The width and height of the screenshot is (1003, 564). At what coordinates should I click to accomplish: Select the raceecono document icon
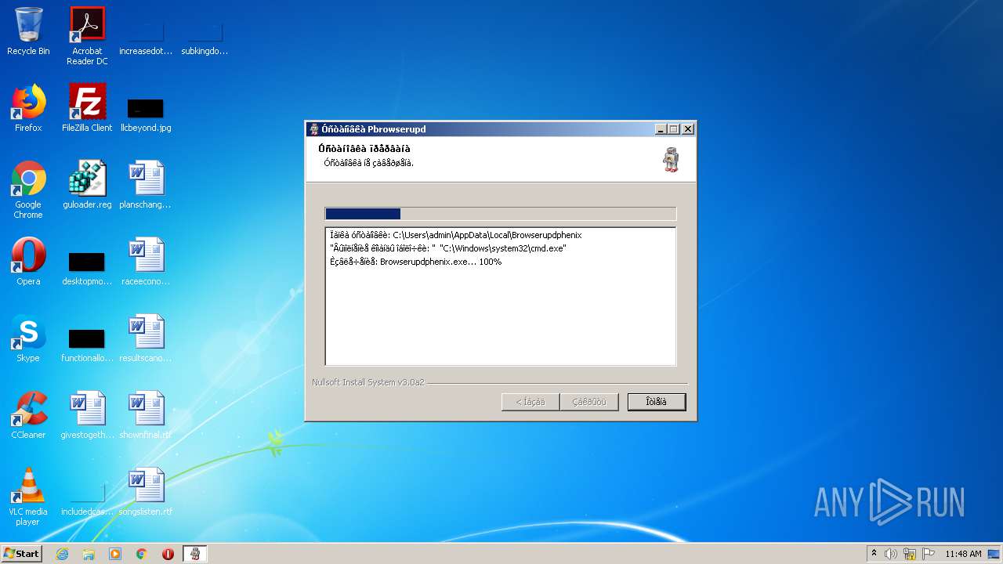[146, 262]
